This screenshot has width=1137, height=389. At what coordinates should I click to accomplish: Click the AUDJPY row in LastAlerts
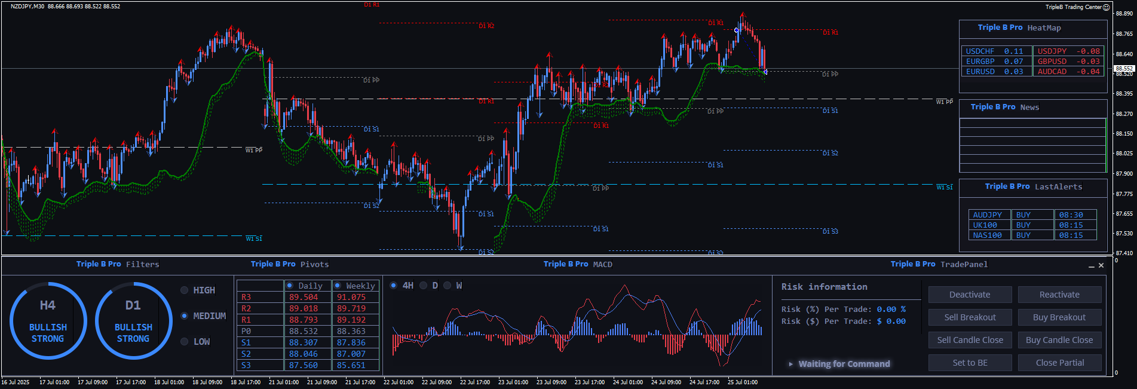tap(988, 215)
